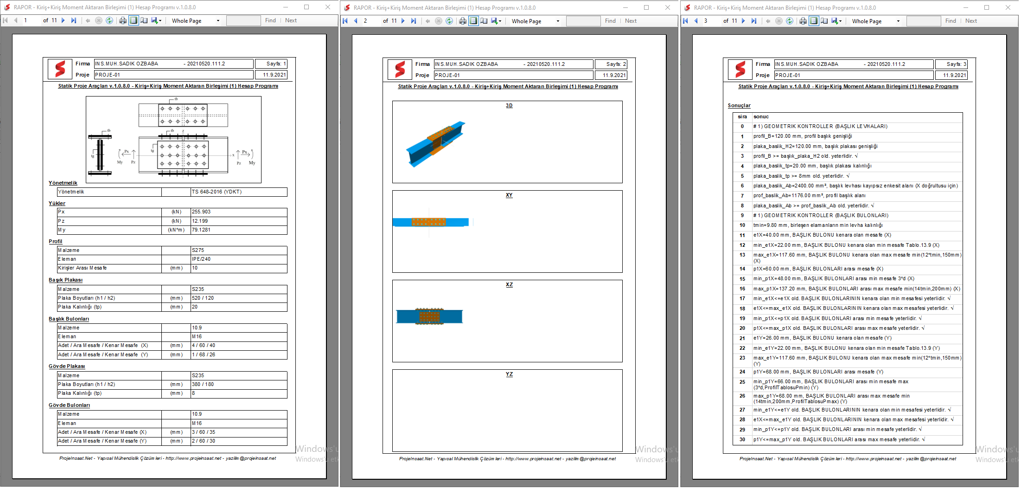The image size is (1021, 489).
Task: Open Page Setup in page 1 window
Action: click(144, 20)
